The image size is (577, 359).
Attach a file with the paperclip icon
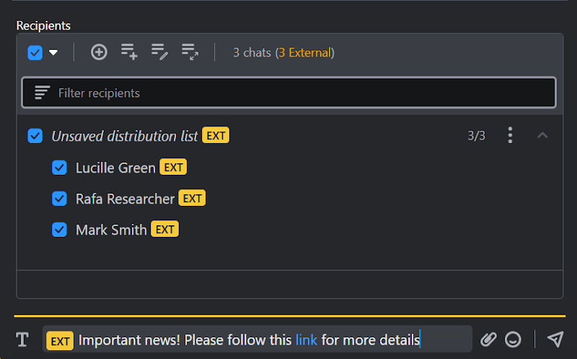[x=488, y=339]
